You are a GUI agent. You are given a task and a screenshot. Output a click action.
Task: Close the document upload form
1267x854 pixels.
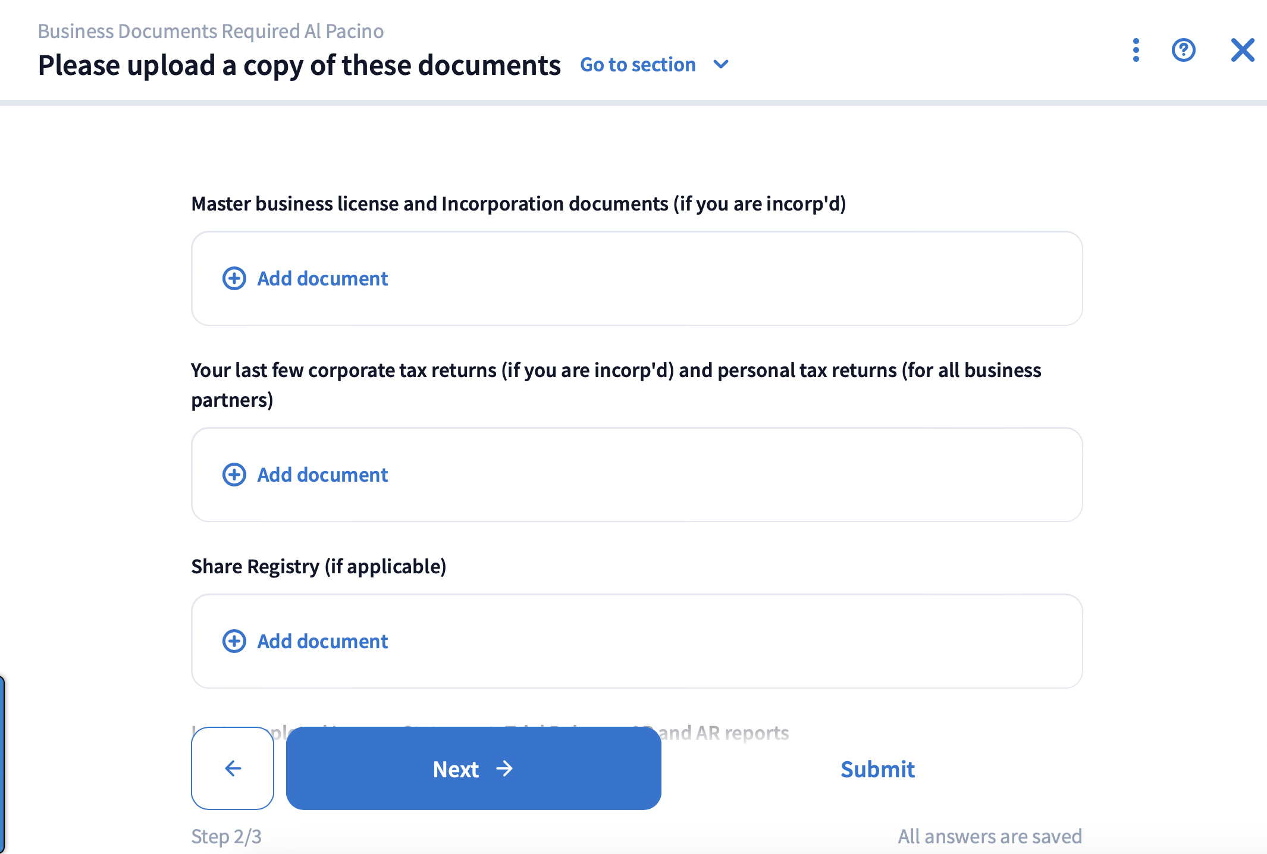pyautogui.click(x=1242, y=50)
